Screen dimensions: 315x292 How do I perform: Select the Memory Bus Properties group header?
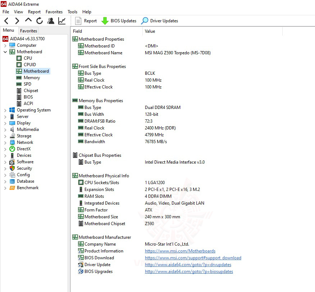[98, 101]
